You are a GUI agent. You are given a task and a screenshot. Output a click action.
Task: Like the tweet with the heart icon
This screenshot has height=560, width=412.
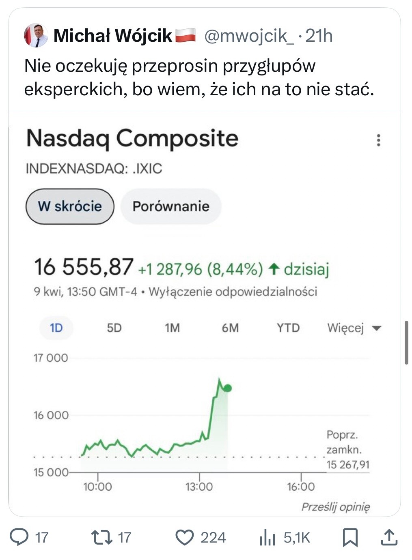185,538
